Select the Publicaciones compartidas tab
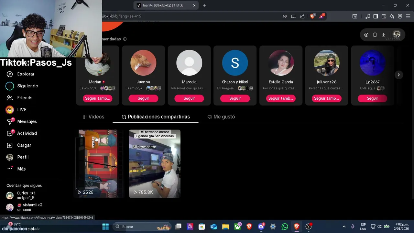The image size is (414, 233). click(x=156, y=117)
